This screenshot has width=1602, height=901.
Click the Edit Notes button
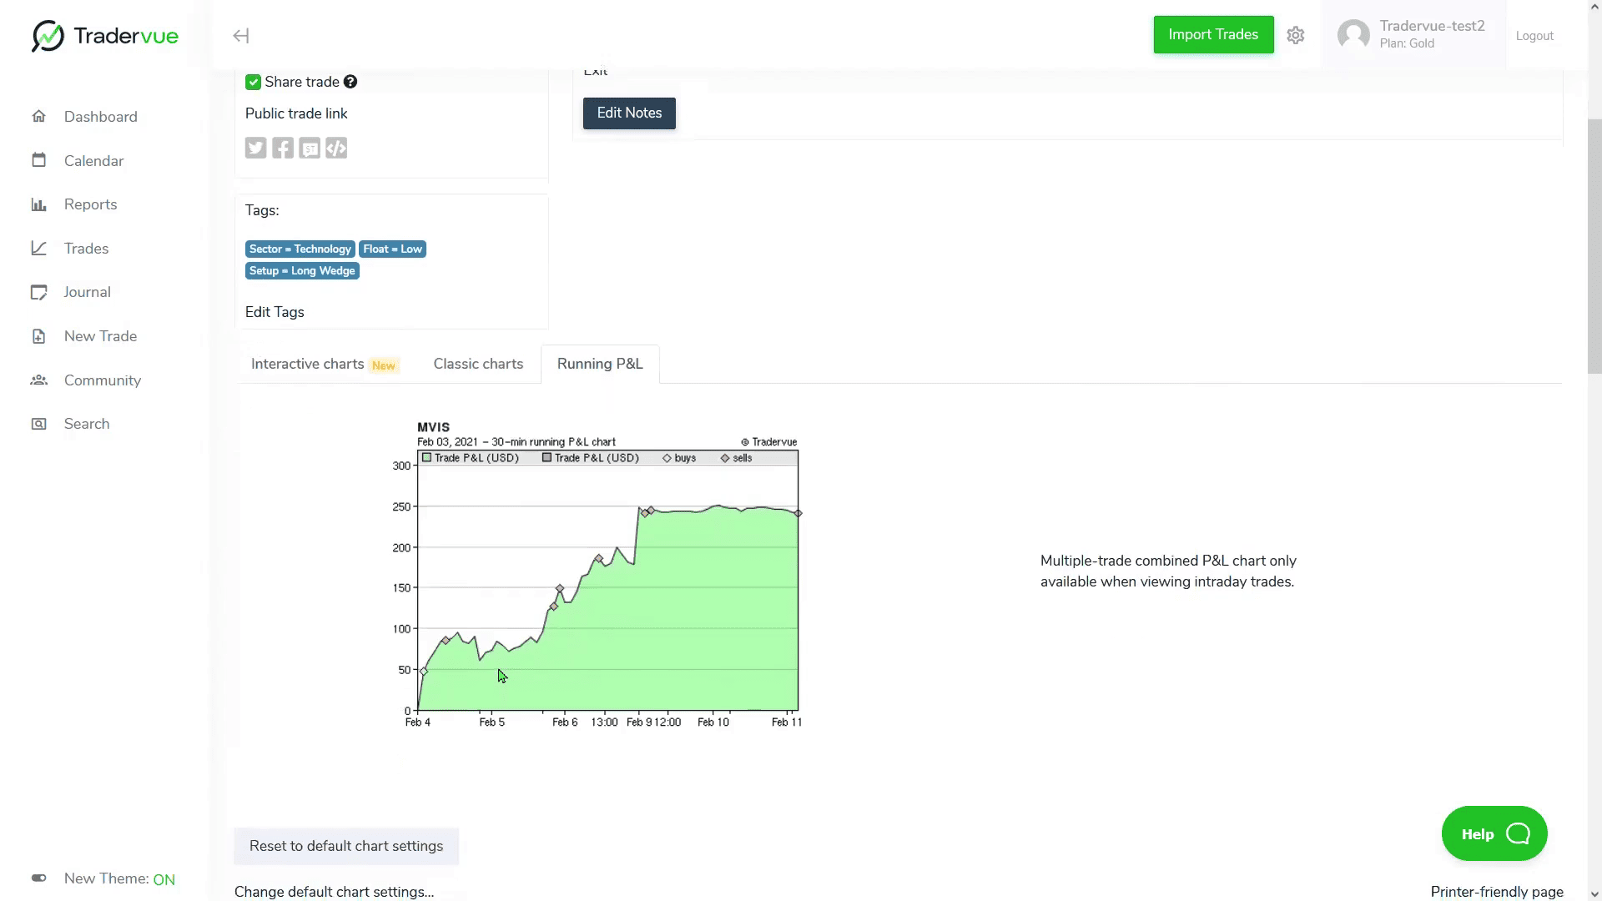click(629, 113)
